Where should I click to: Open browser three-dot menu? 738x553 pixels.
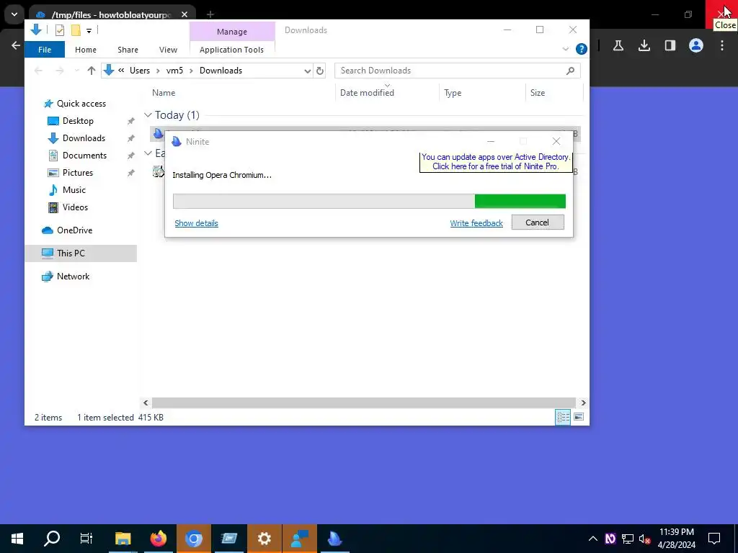722,45
